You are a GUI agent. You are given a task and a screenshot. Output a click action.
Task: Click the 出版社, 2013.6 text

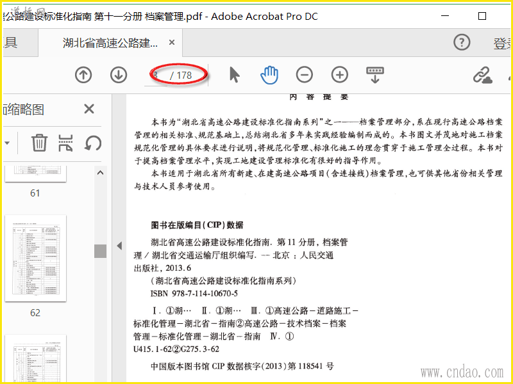coord(162,268)
